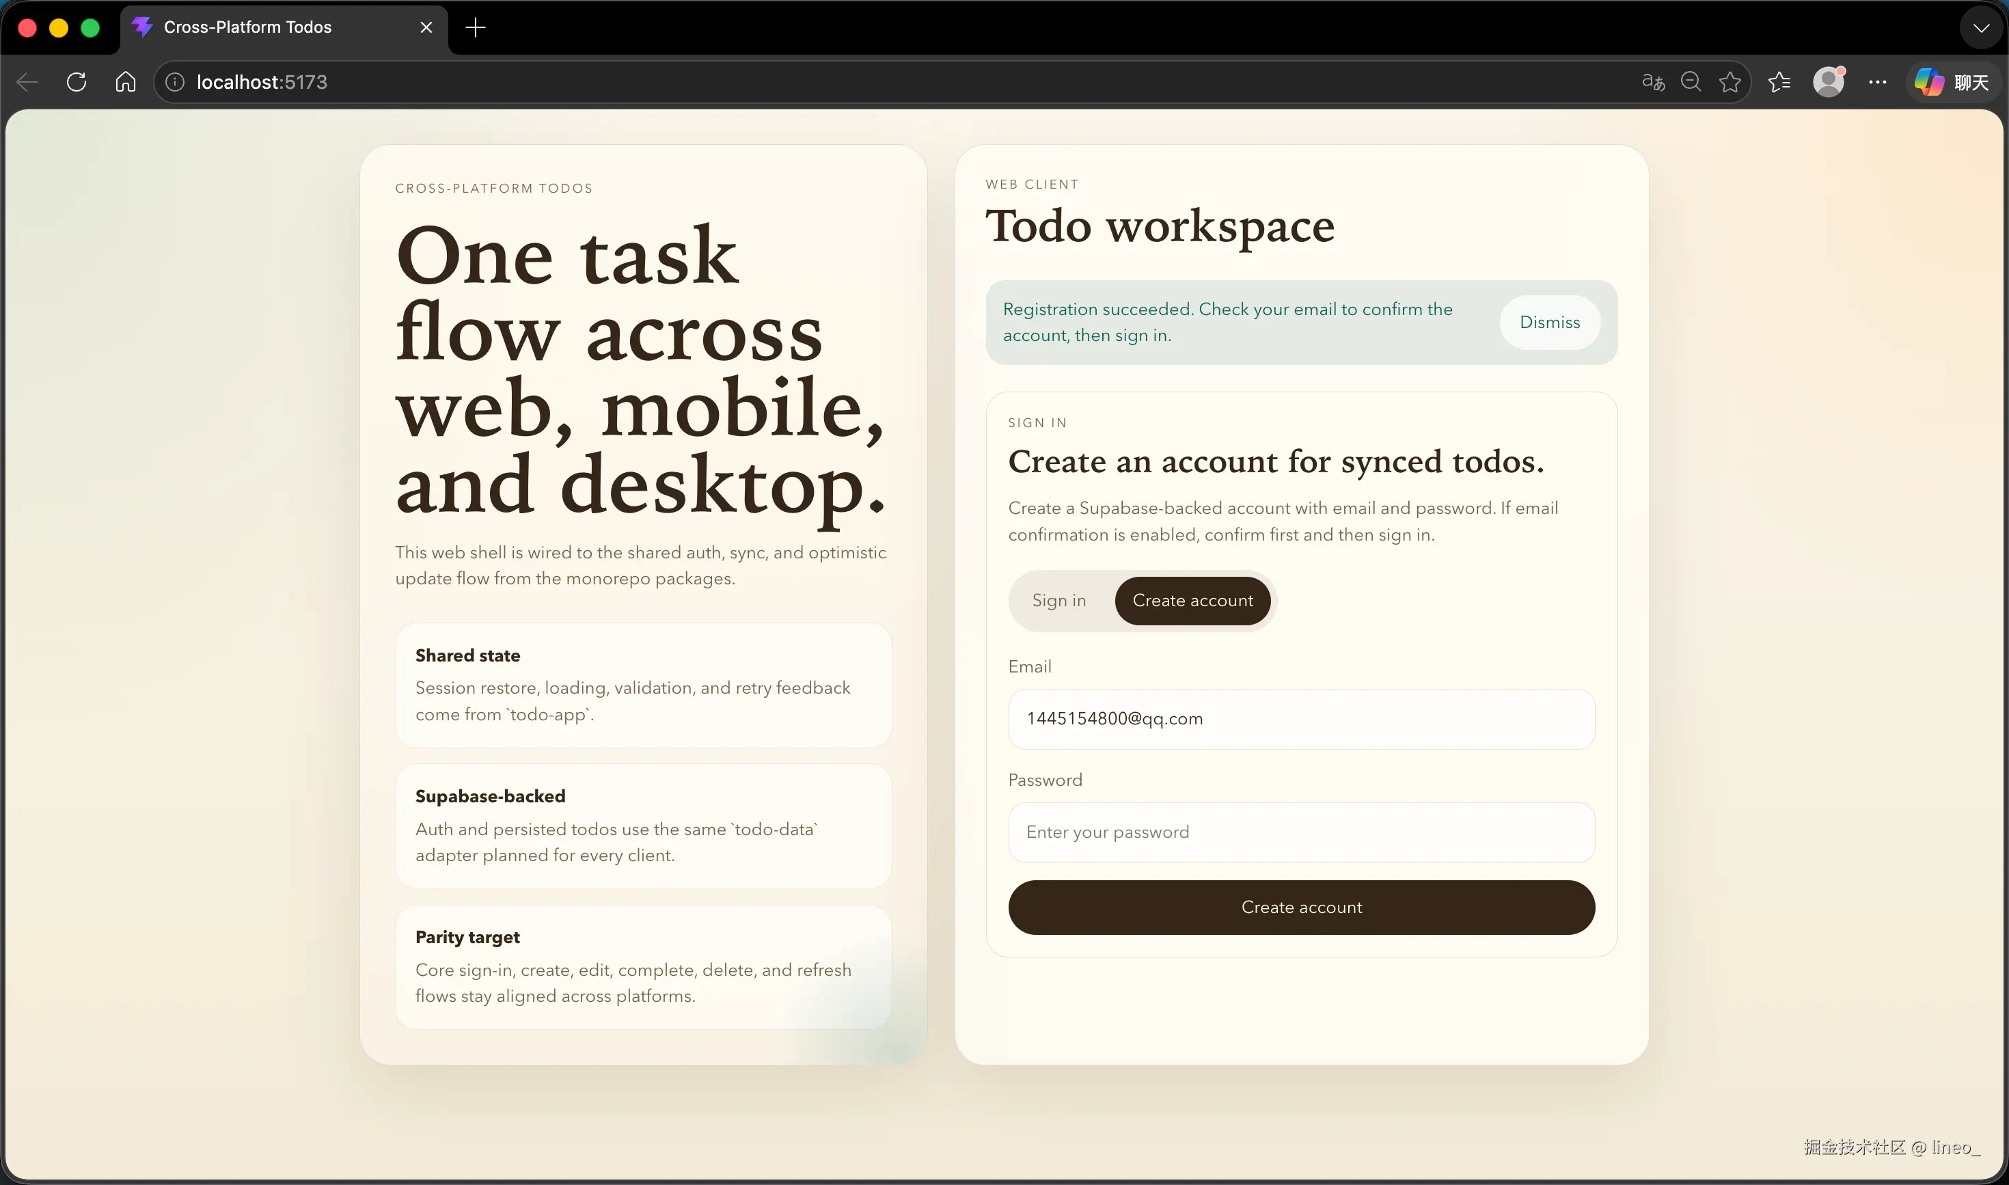Click the site info icon beside localhost
Image resolution: width=2009 pixels, height=1185 pixels.
coord(175,82)
